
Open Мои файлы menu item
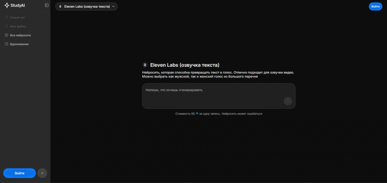point(15,27)
